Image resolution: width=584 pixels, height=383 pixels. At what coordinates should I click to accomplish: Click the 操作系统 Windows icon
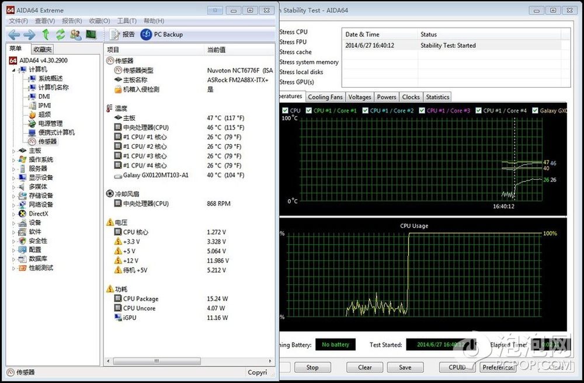pyautogui.click(x=22, y=159)
